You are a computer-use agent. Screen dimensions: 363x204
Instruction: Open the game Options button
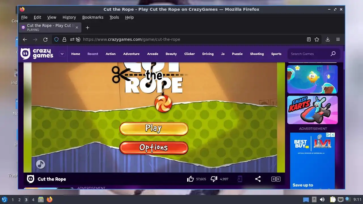click(x=154, y=148)
